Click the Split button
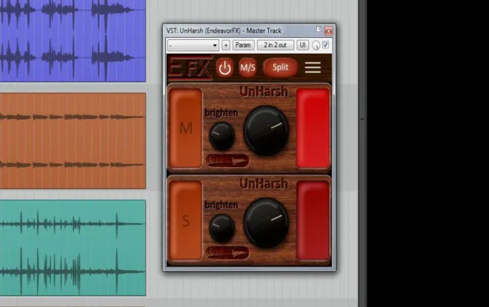 coord(280,67)
